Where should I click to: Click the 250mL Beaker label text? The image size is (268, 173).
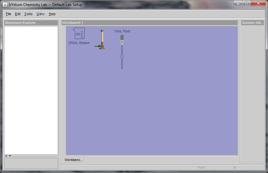(79, 43)
